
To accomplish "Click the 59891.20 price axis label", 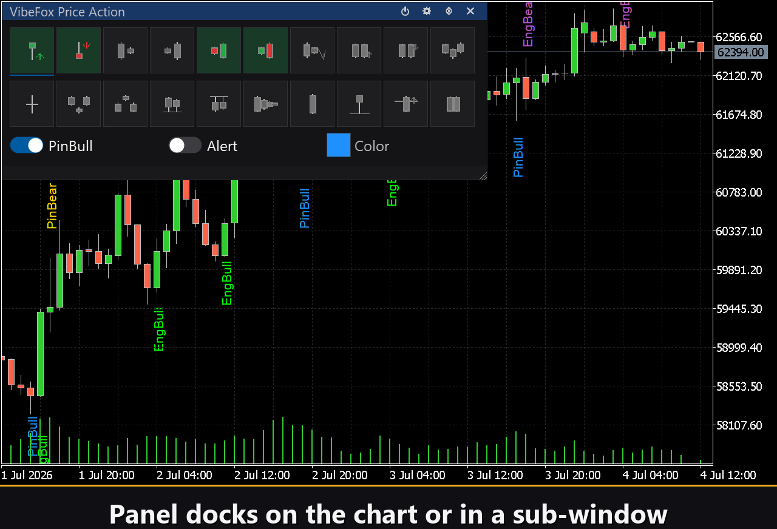I will [739, 270].
